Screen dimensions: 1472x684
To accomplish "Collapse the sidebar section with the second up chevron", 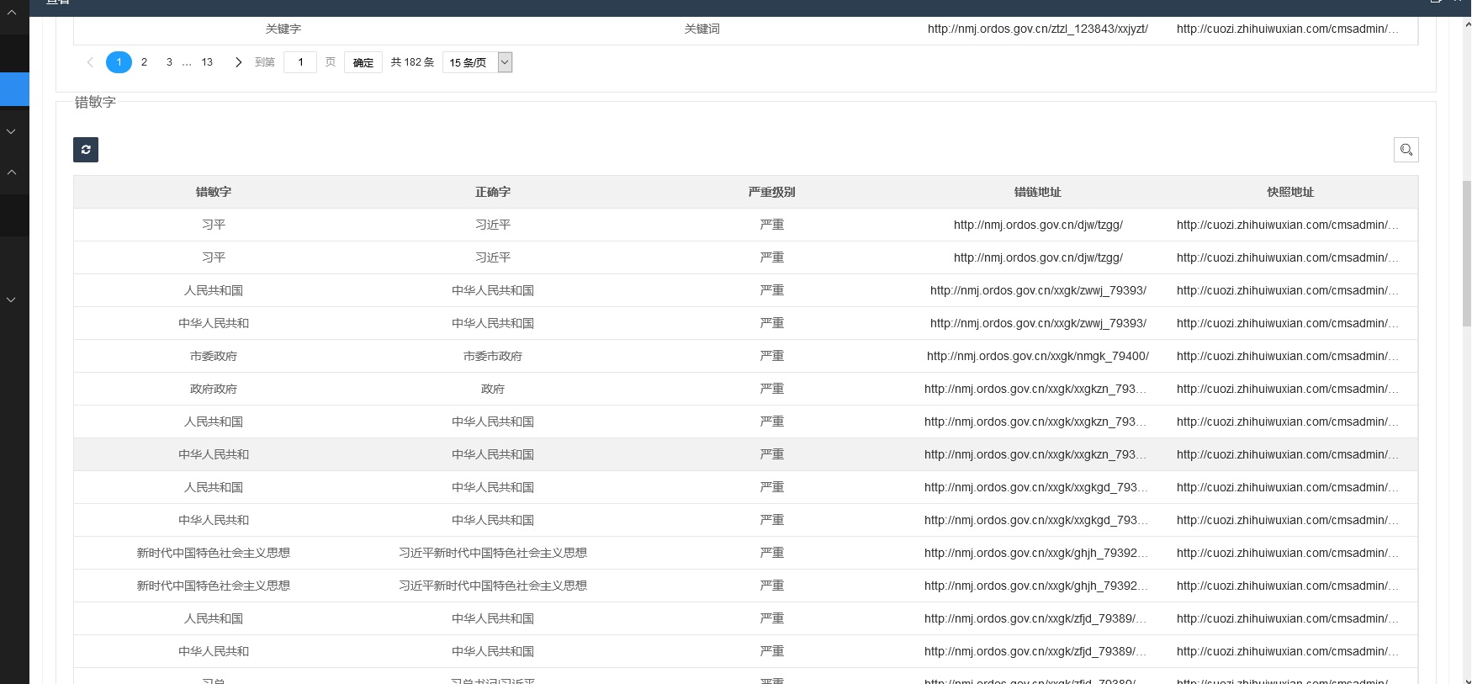I will coord(12,172).
